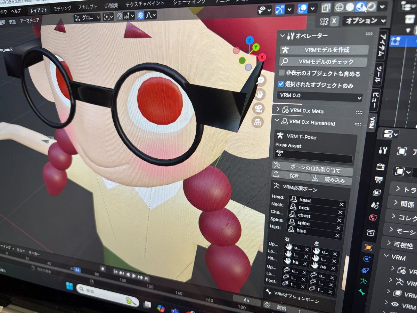Screen dimensions: 417x313
Task: Open the View Layer properties tab icon
Action: coord(377,192)
